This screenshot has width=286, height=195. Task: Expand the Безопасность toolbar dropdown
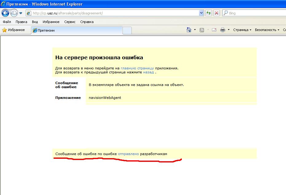coord(267,30)
